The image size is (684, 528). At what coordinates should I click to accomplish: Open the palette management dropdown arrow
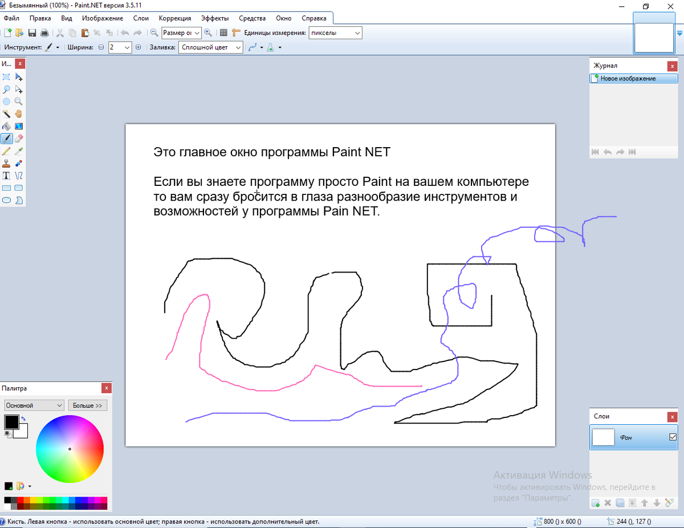coord(30,486)
